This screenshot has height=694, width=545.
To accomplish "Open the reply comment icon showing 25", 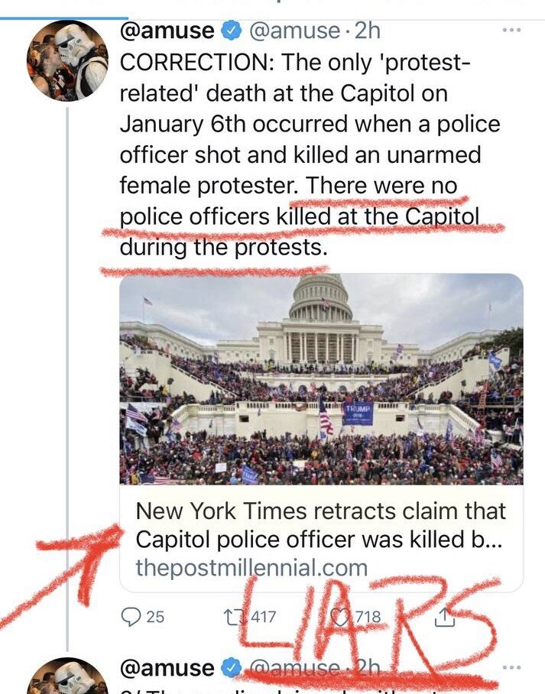I will pos(131,617).
